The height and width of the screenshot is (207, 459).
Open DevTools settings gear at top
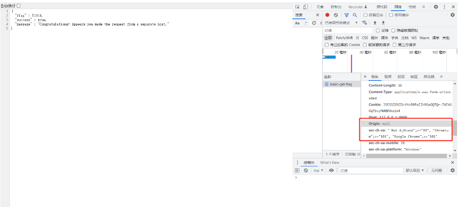[436, 7]
